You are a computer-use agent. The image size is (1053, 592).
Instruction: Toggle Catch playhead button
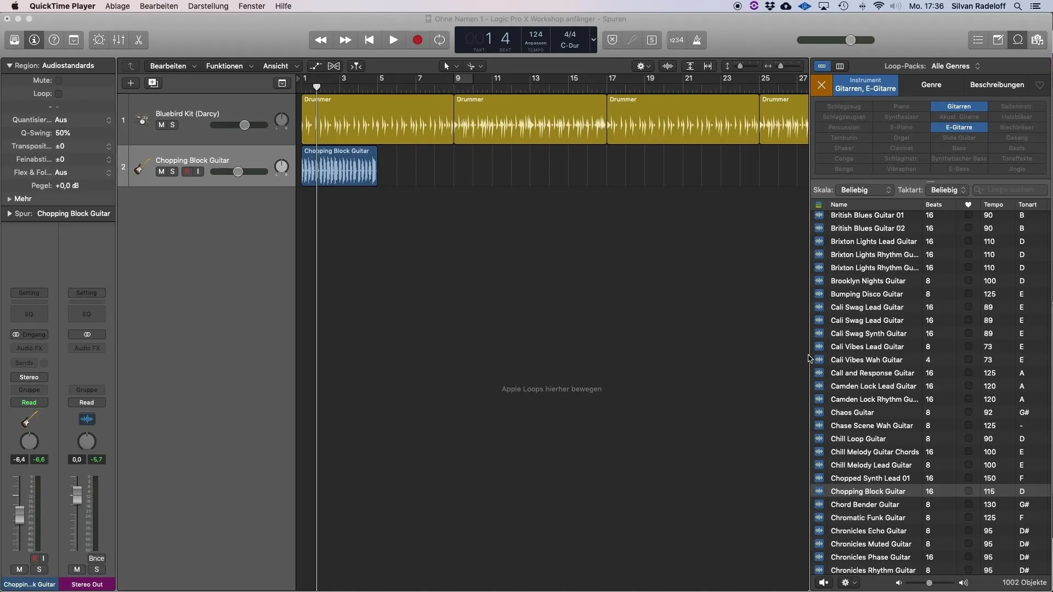(356, 66)
